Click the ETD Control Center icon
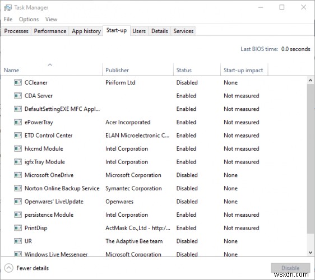This screenshot has width=315, height=280. pos(18,136)
